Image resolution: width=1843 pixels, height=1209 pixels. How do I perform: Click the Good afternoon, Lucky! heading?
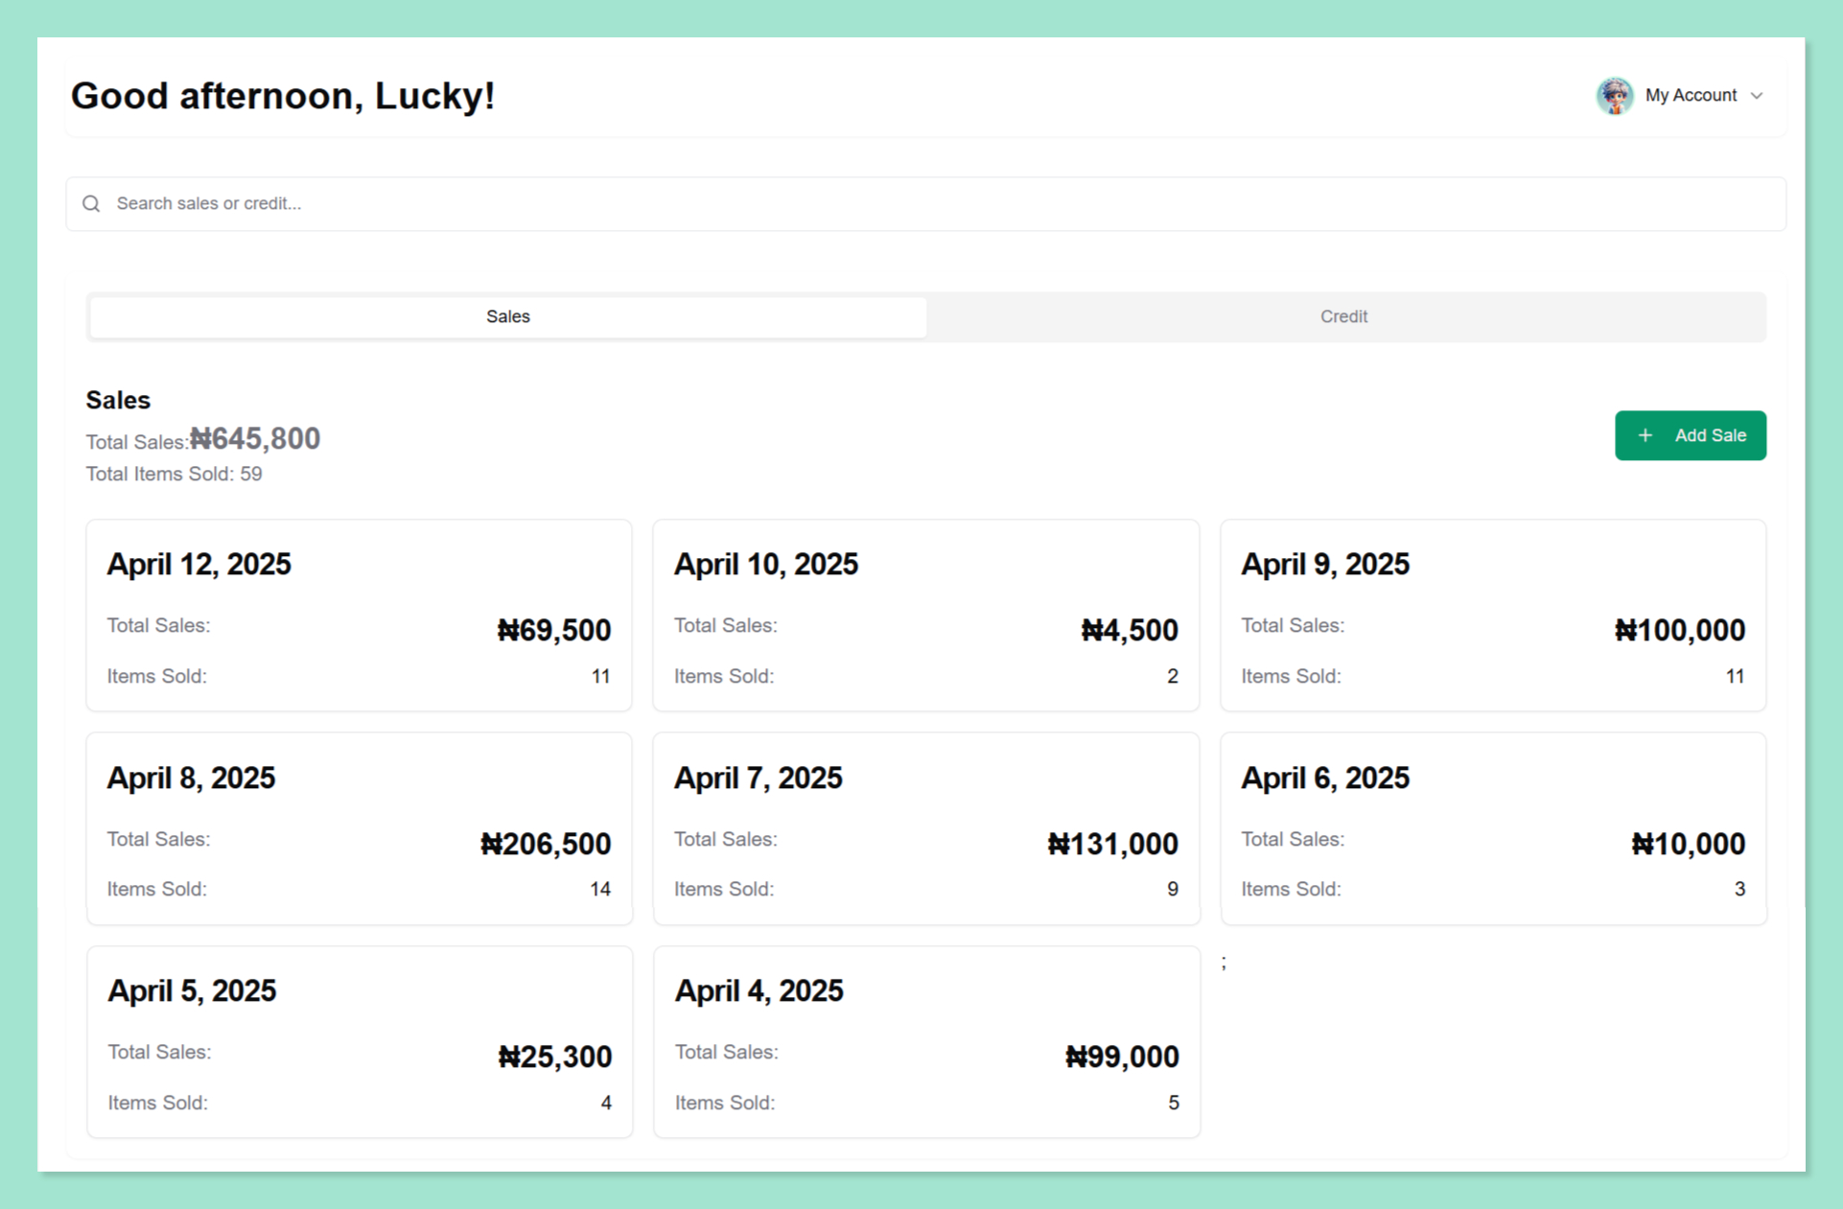pyautogui.click(x=283, y=96)
